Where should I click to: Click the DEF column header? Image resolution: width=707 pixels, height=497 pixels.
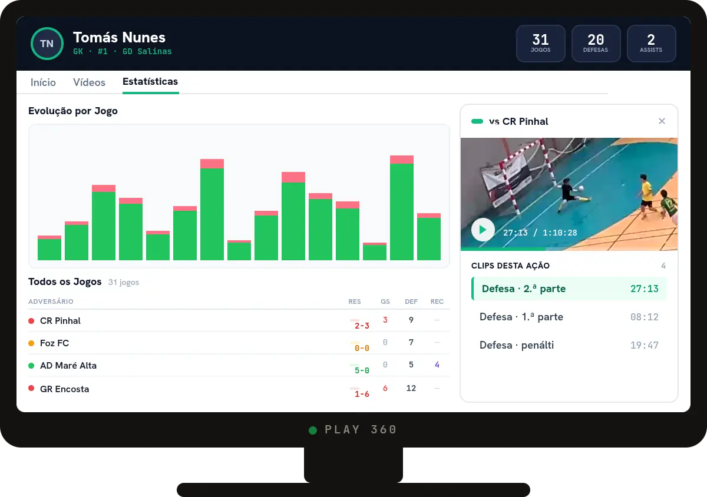(411, 301)
